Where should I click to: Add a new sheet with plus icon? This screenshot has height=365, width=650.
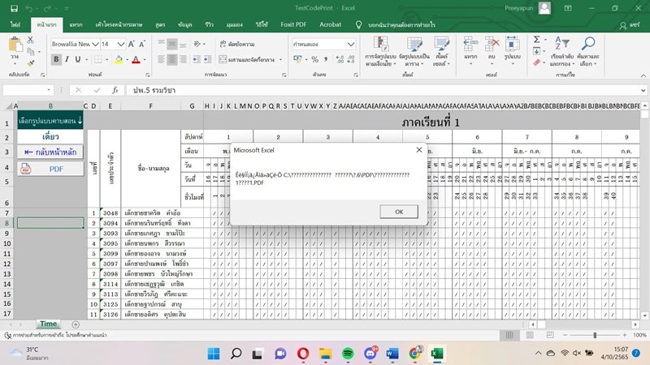click(76, 324)
